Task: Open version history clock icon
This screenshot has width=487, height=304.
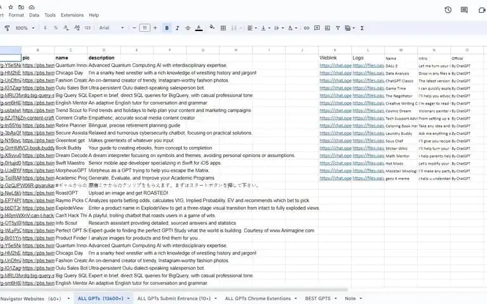Action: 448,10
